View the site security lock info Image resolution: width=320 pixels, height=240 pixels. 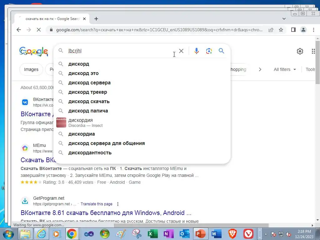click(51, 30)
